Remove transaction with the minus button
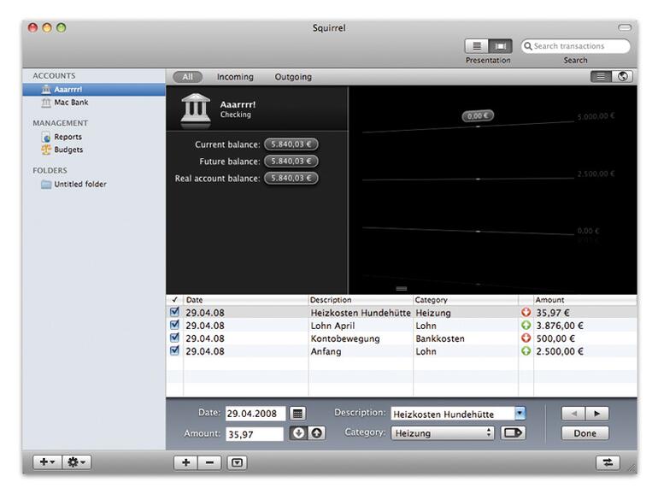 pos(212,462)
